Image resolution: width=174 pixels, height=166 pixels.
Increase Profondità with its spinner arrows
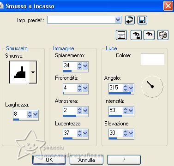pos(79,86)
